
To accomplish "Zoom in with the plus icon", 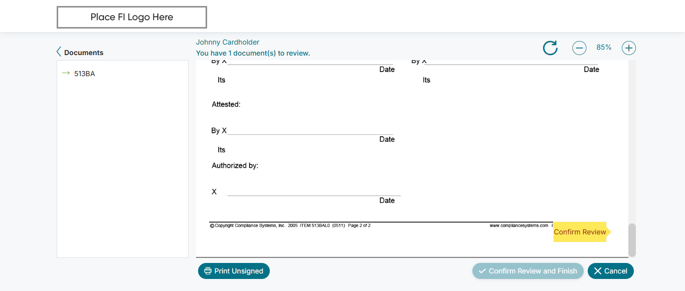I will [629, 48].
